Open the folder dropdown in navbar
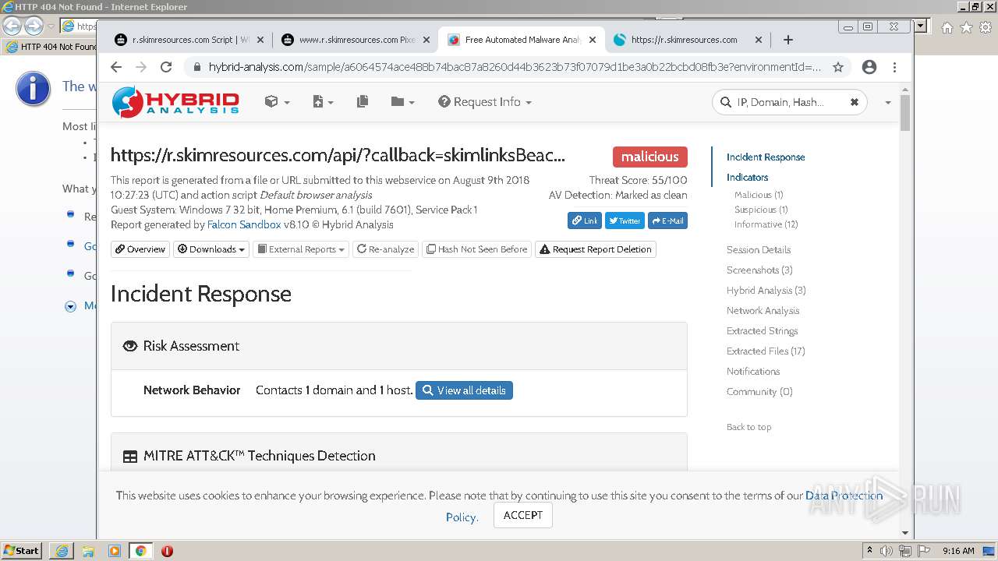Image resolution: width=998 pixels, height=561 pixels. click(402, 102)
